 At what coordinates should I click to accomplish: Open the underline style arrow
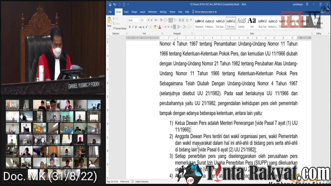click(138, 27)
